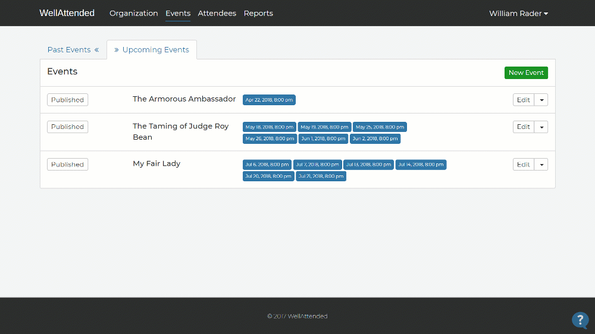Select the Jun 1, 2018, 8:00 pm date

click(x=323, y=138)
